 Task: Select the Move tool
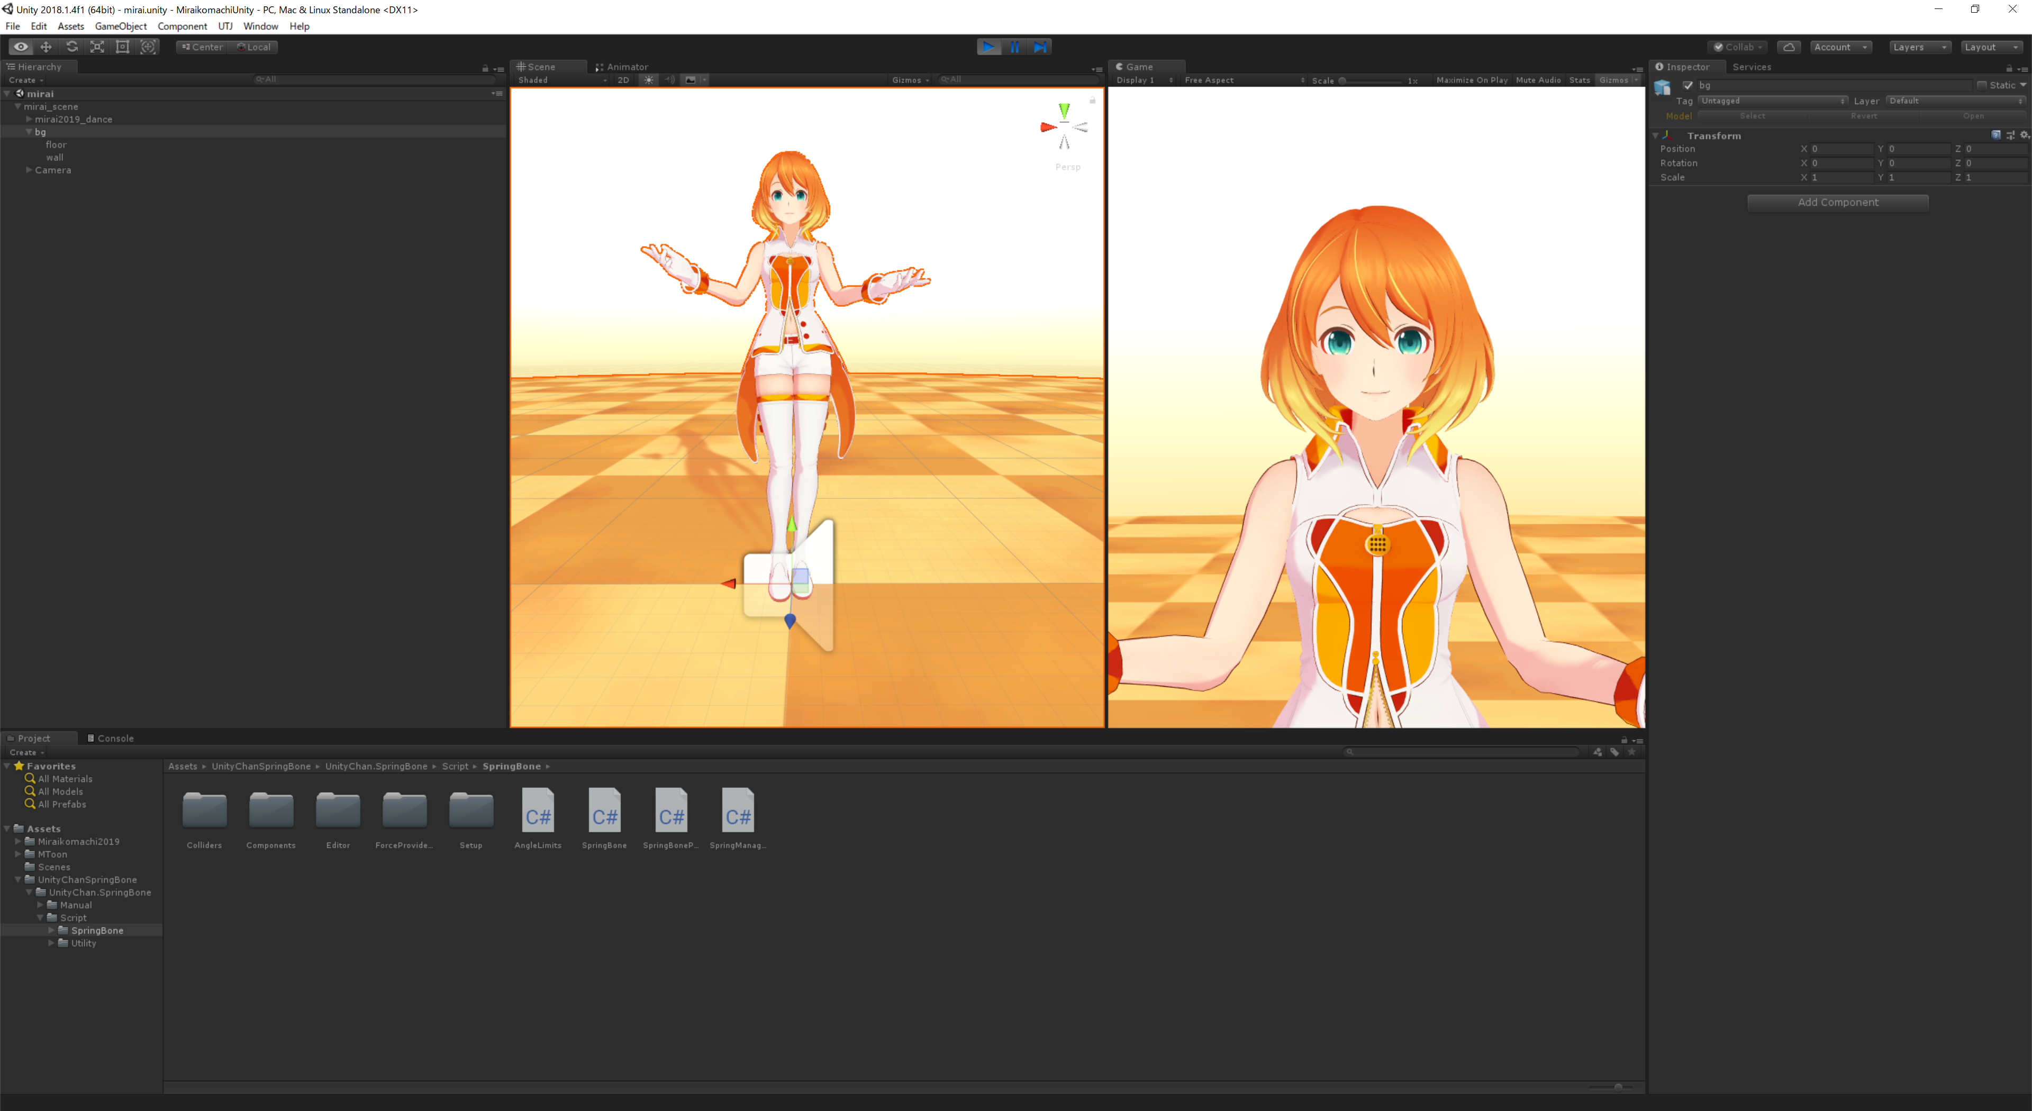coord(46,47)
